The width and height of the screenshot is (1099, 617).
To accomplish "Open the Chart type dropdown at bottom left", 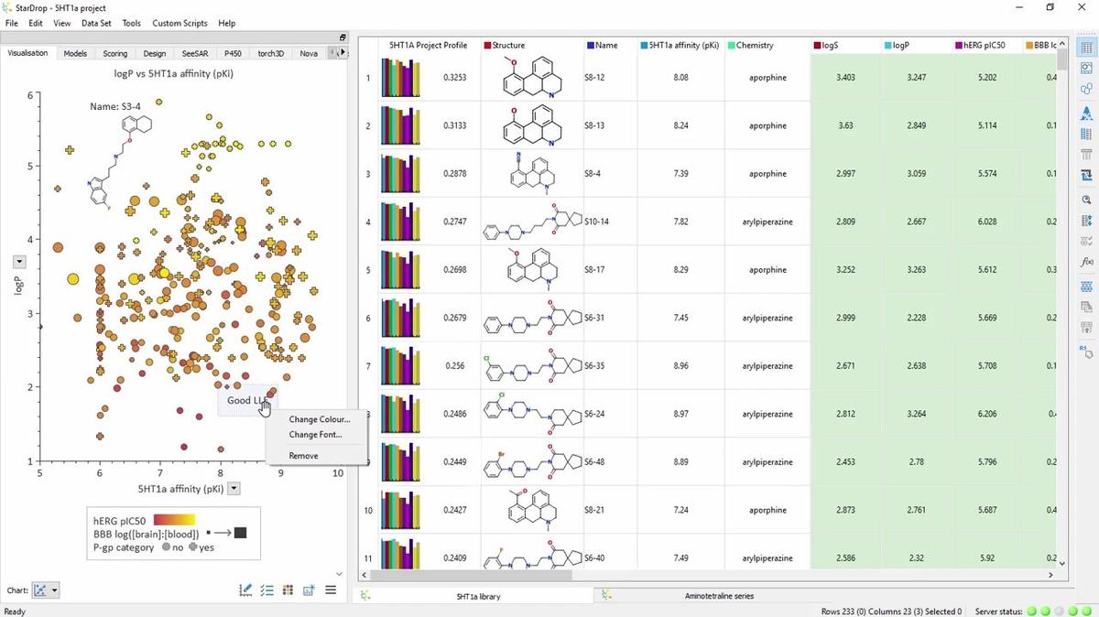I will tap(44, 590).
